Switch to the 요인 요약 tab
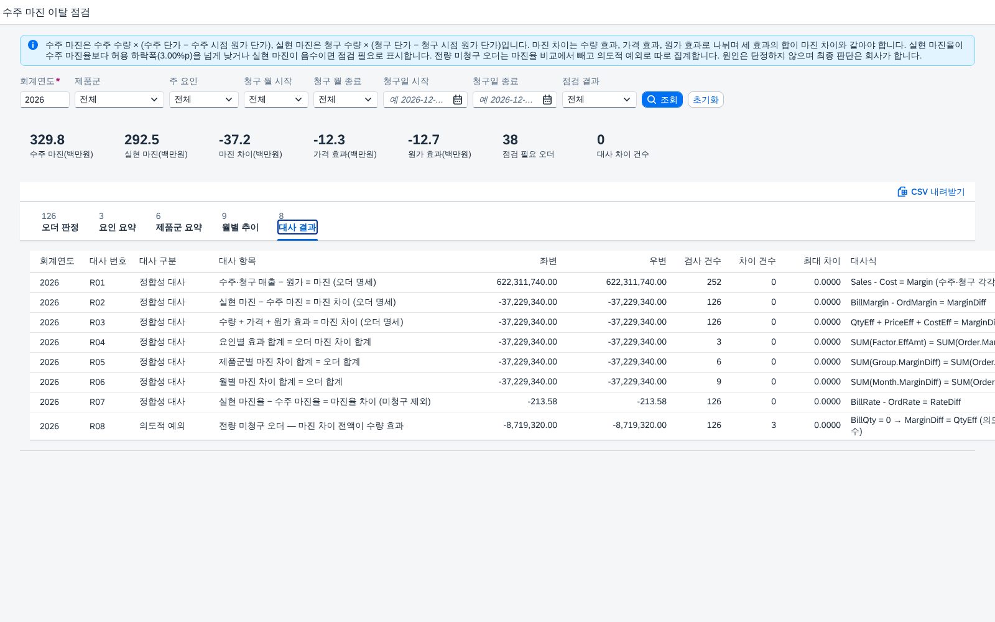Image resolution: width=995 pixels, height=622 pixels. tap(118, 222)
